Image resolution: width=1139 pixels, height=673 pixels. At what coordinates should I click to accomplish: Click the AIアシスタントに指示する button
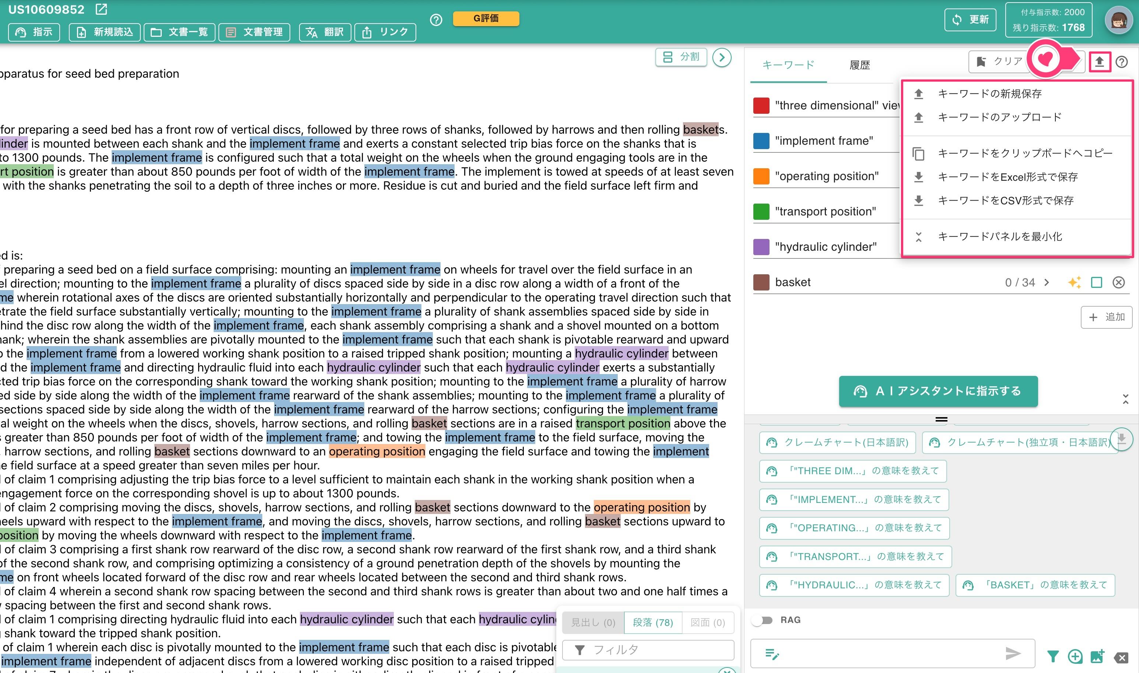click(938, 391)
